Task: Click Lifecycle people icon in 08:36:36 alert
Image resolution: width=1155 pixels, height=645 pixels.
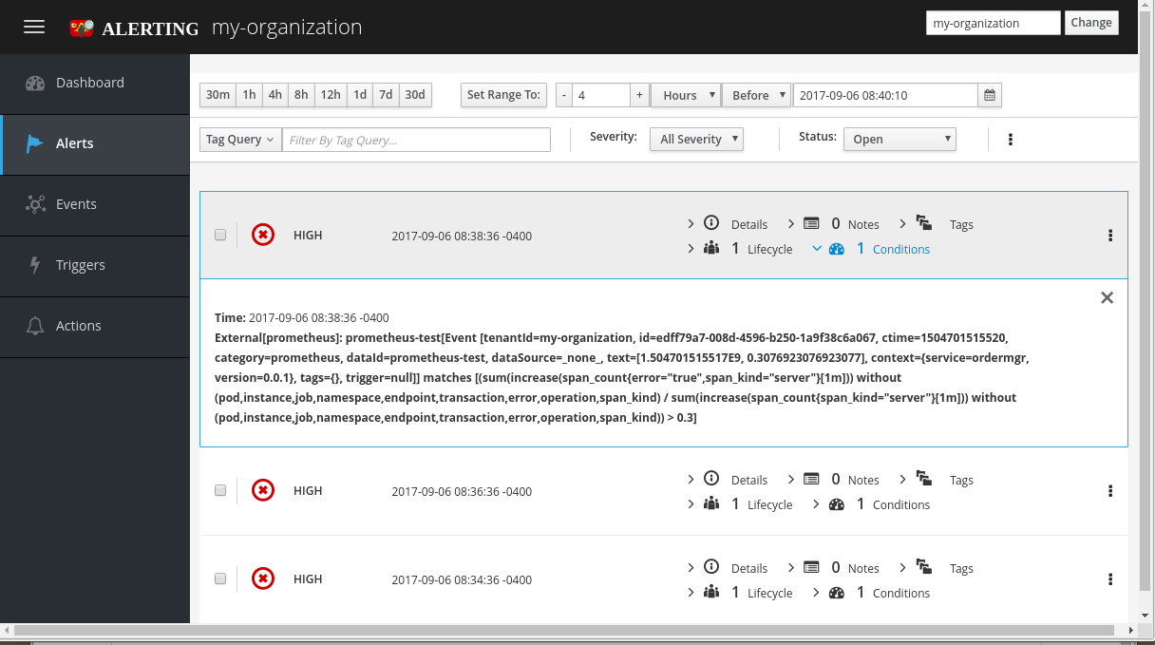Action: pyautogui.click(x=711, y=503)
